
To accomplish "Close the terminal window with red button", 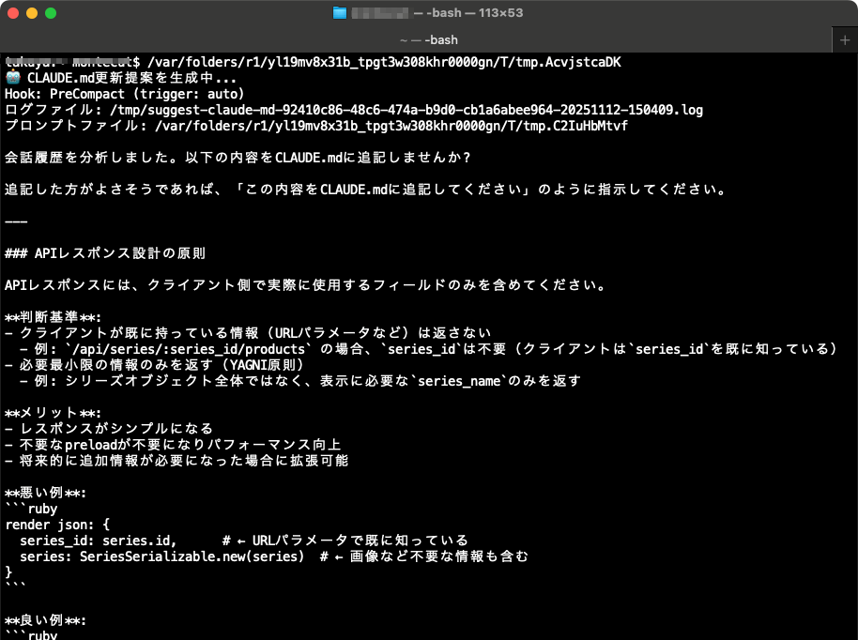I will tap(13, 13).
